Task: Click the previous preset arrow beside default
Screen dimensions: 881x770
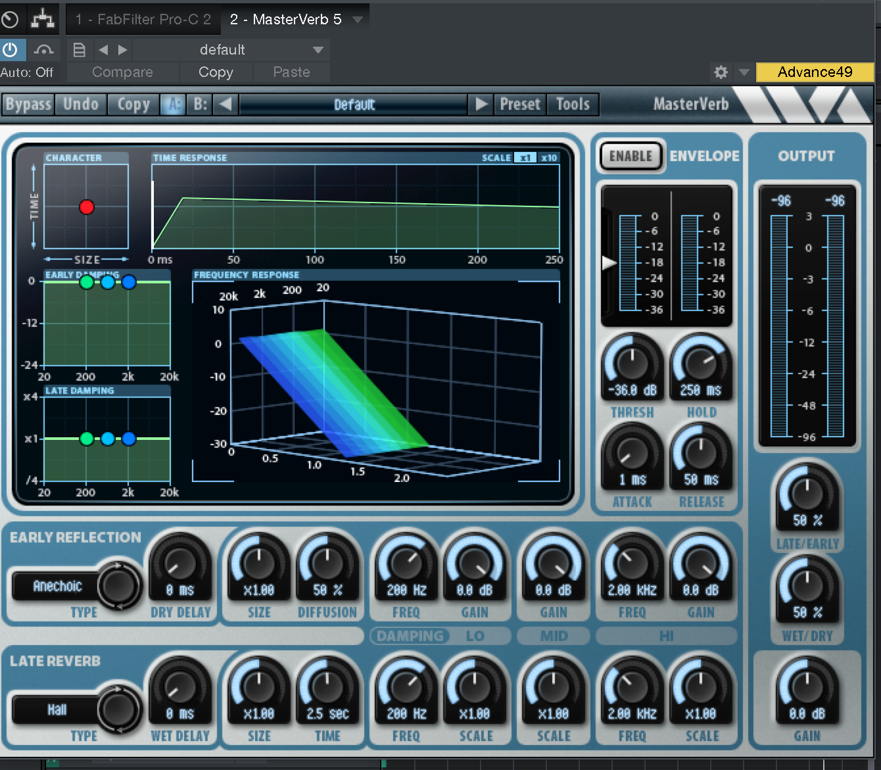Action: point(102,49)
